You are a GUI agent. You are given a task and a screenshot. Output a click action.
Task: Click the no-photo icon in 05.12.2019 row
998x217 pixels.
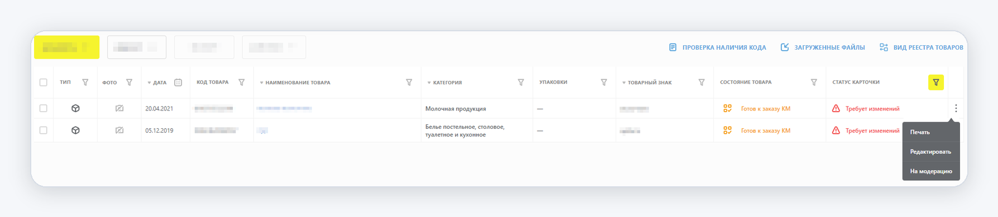pos(119,130)
